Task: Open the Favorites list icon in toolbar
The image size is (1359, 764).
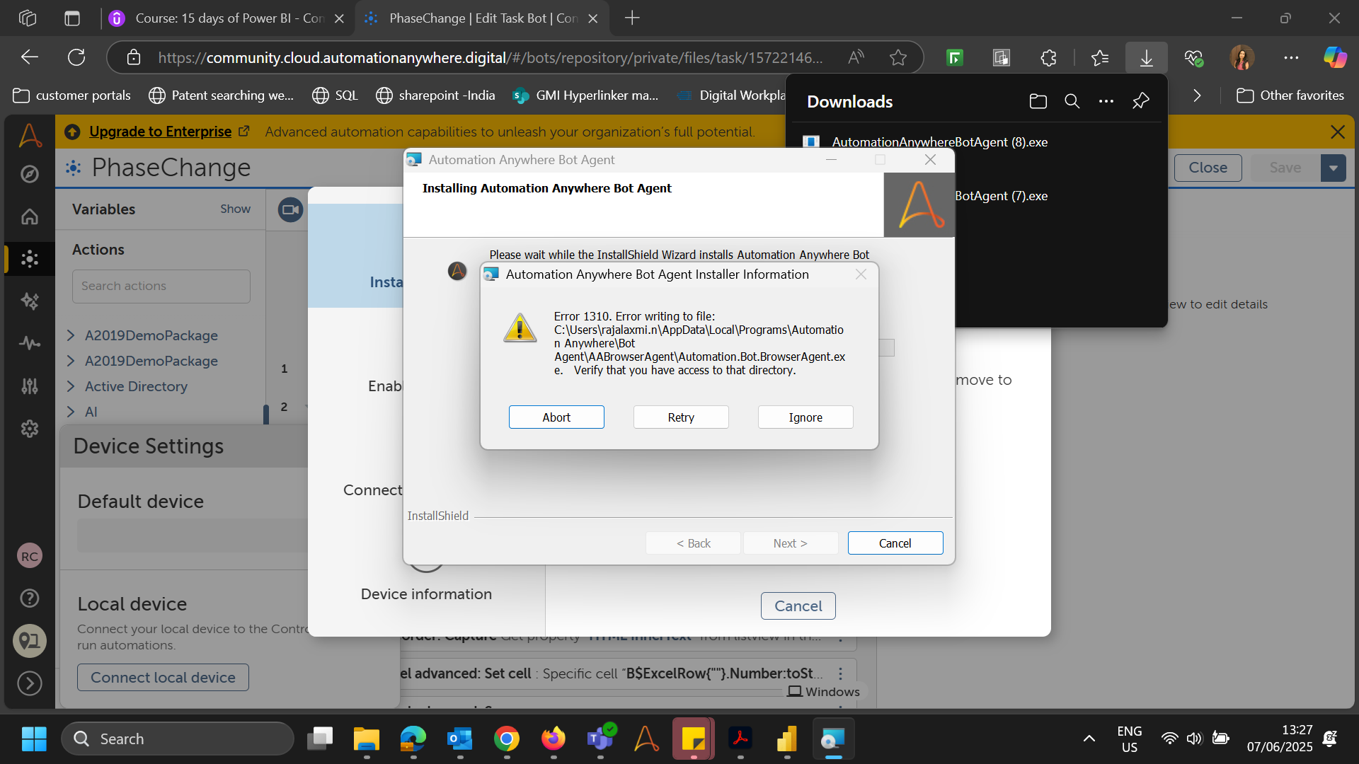Action: 1100,57
